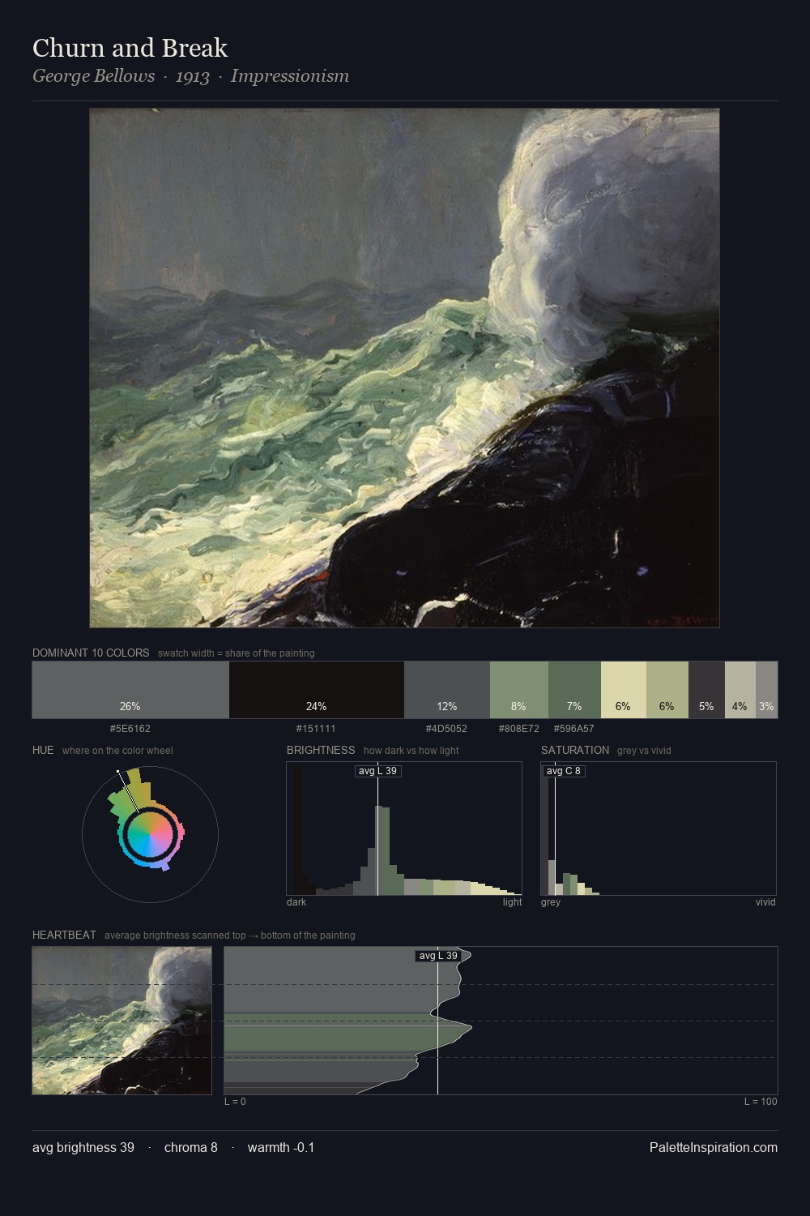
Task: Choose the 8% sage green swatch
Action: point(519,690)
